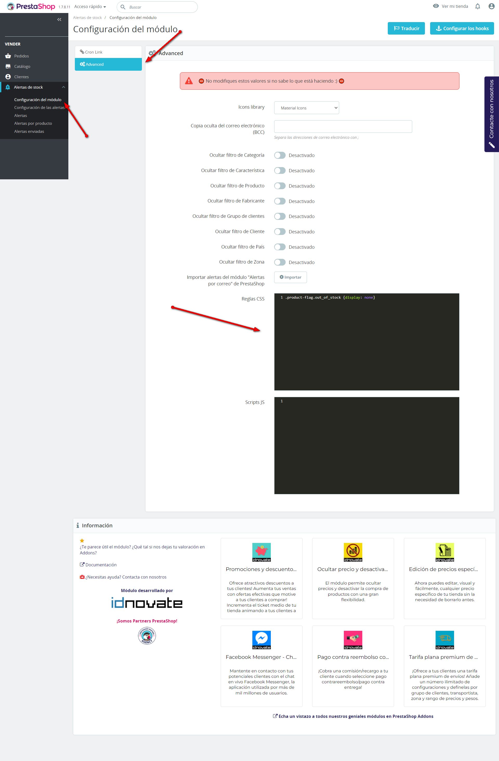Viewport: 499px width, 761px height.
Task: Collapse the Alertas de stock menu
Action: pos(63,87)
